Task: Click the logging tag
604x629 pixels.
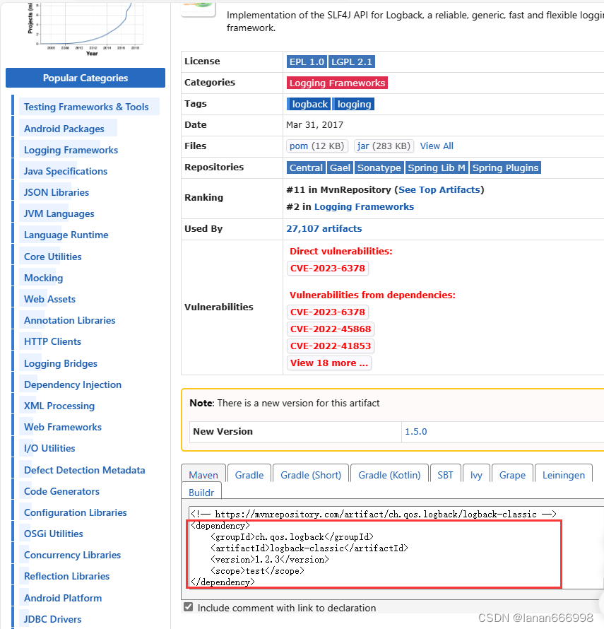Action: 354,105
